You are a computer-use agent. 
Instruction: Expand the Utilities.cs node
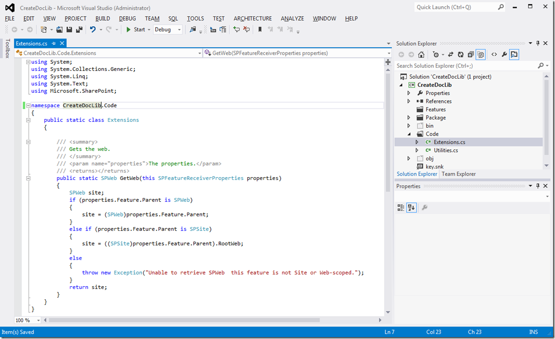[x=417, y=150]
